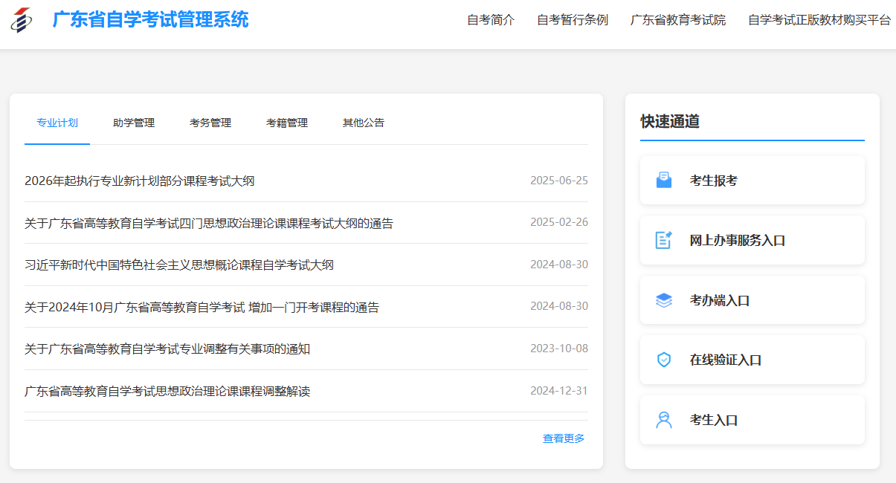The width and height of the screenshot is (896, 483).
Task: Open the 考生入口 button
Action: tap(752, 420)
